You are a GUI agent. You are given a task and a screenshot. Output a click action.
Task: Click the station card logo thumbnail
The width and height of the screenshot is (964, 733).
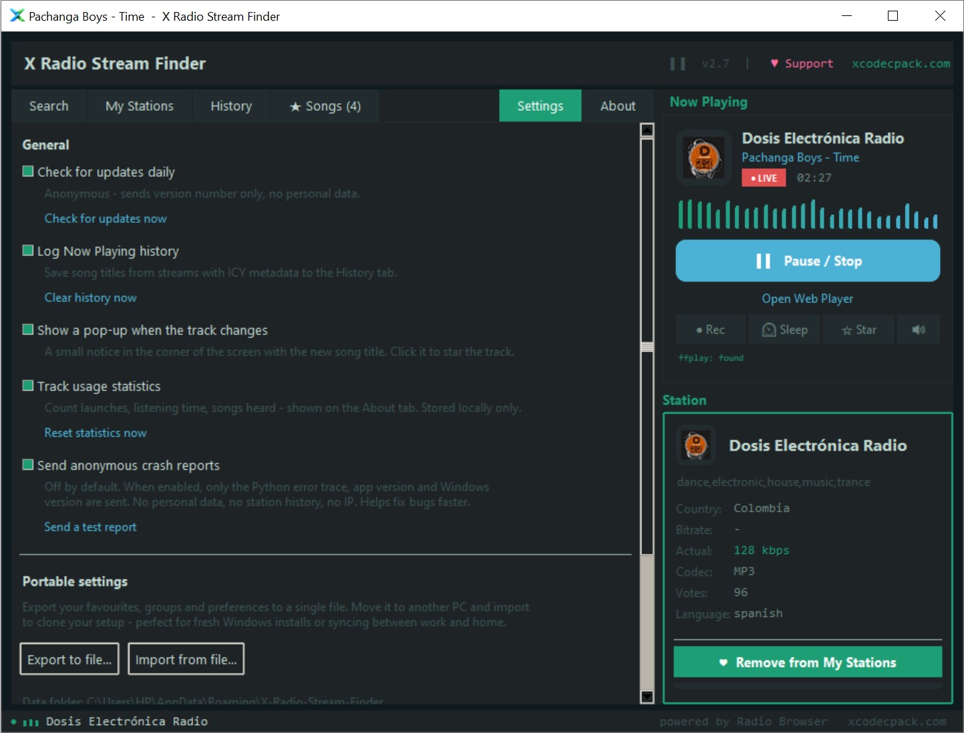point(696,445)
